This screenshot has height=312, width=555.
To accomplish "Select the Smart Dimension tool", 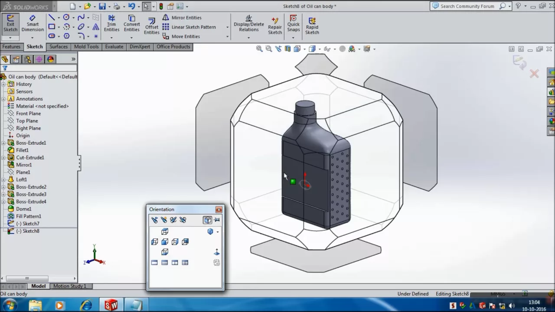I will click(x=33, y=23).
